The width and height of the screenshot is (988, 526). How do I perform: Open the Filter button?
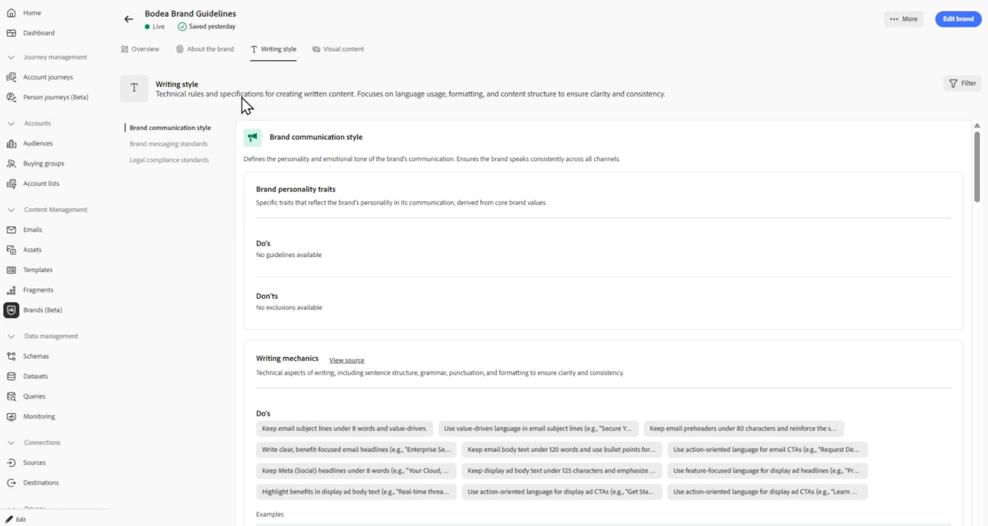point(962,83)
